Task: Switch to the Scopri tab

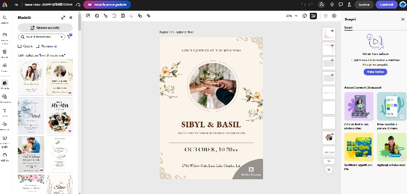Action: point(348,27)
